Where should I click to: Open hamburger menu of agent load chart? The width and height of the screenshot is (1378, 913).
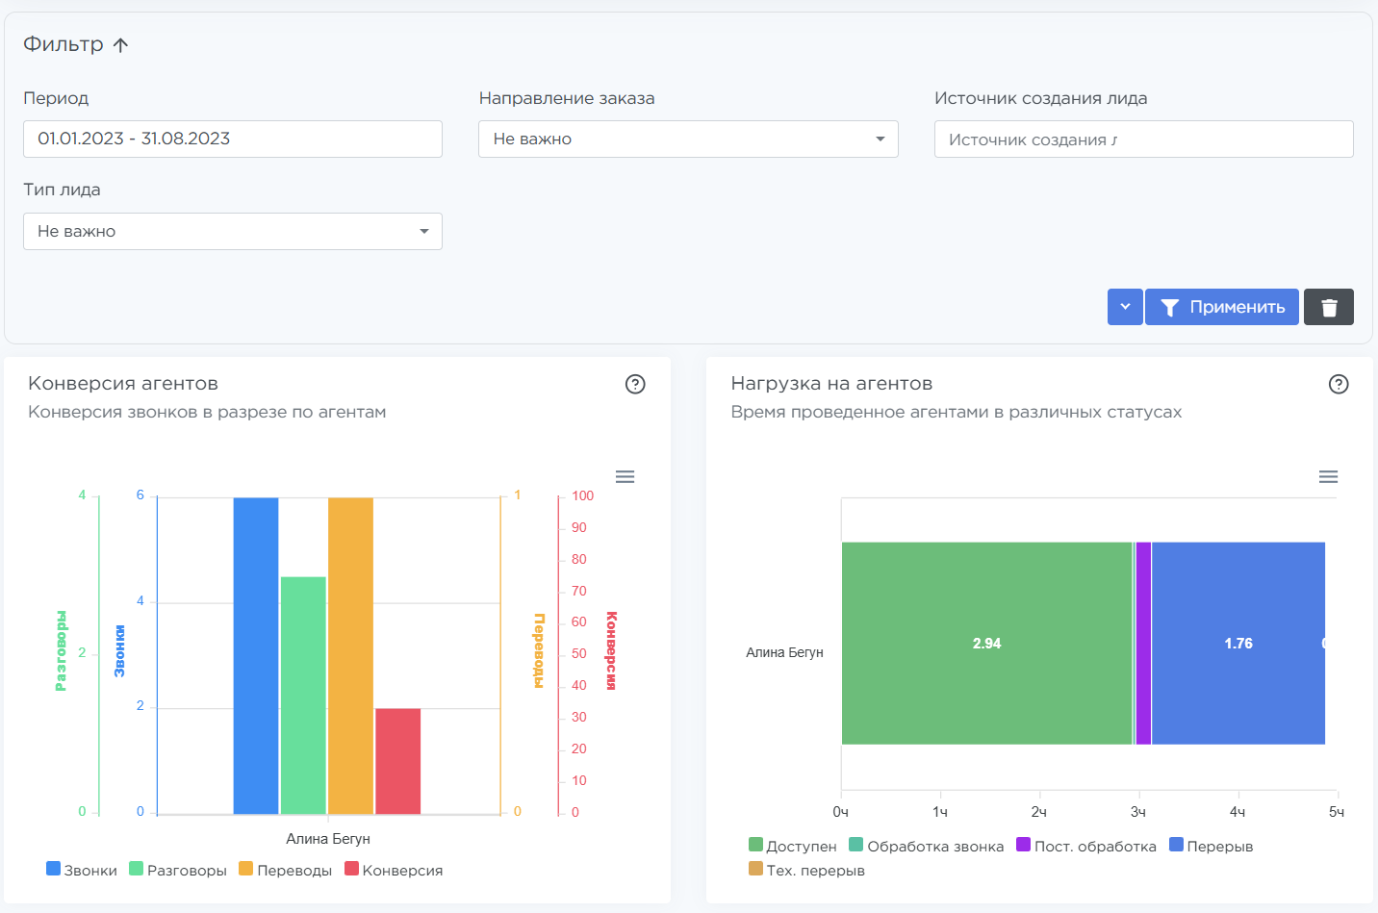(1328, 477)
